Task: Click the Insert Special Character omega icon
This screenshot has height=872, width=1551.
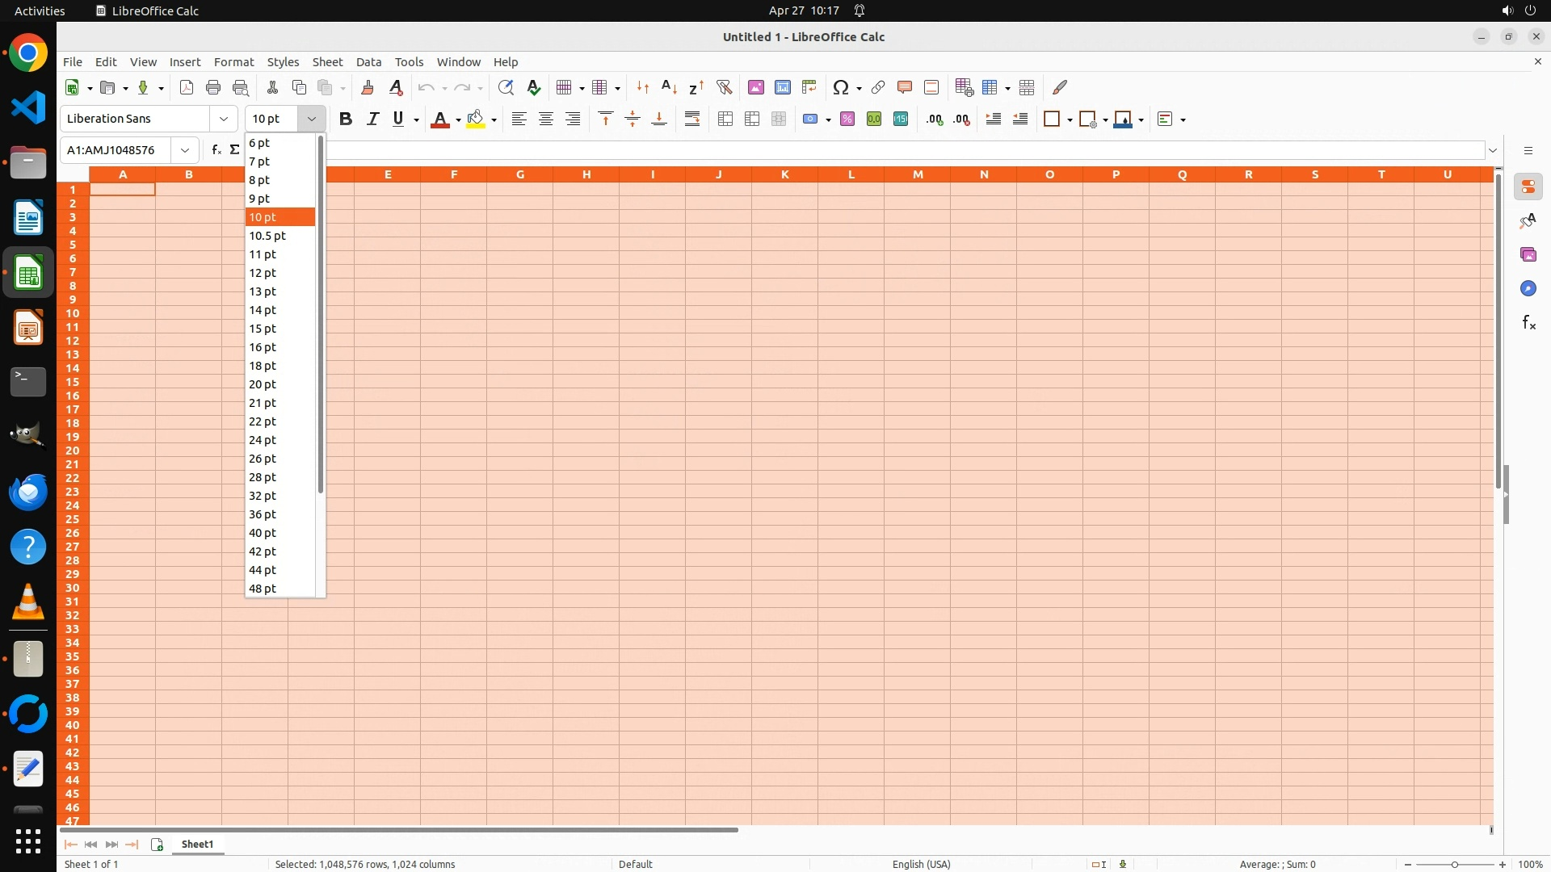Action: click(841, 87)
